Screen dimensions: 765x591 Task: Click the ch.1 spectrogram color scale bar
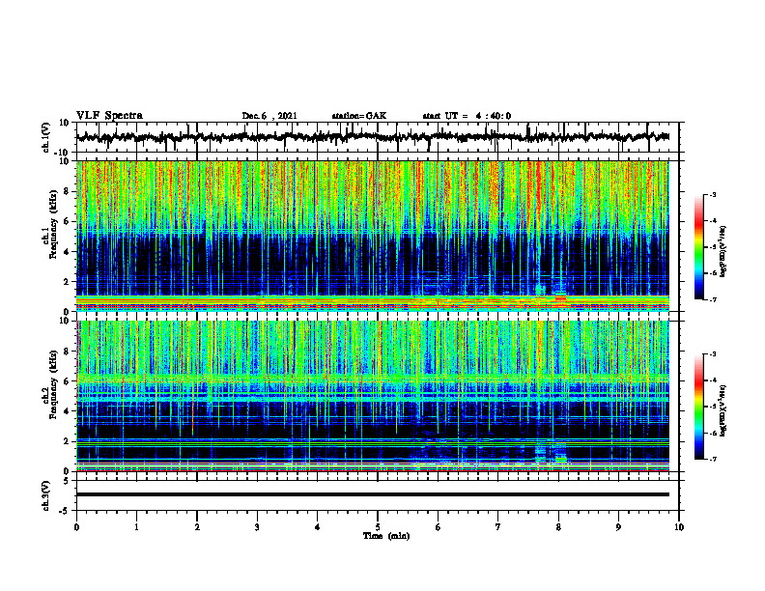[699, 247]
